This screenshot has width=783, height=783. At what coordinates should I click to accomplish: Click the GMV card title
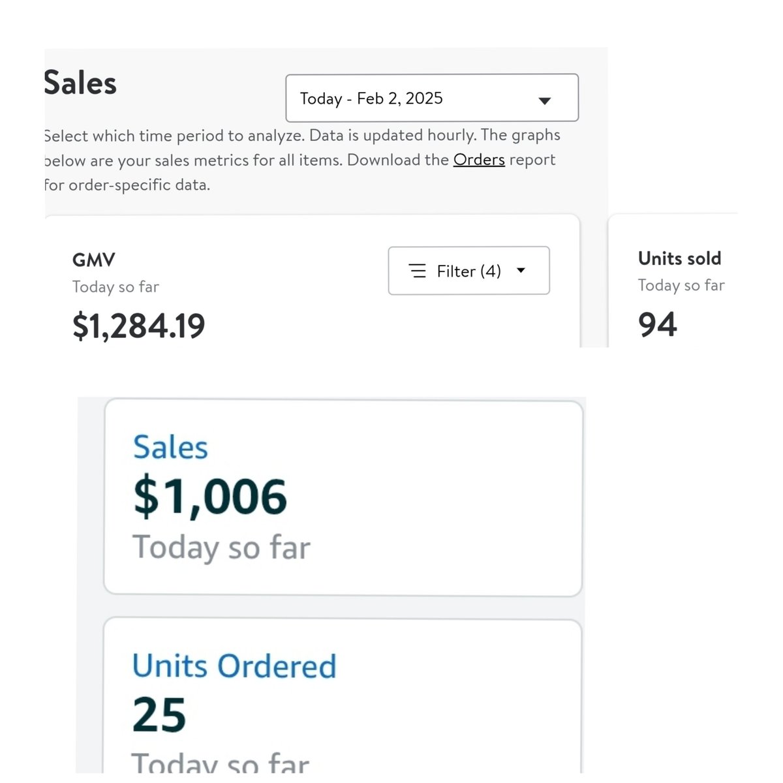click(93, 260)
